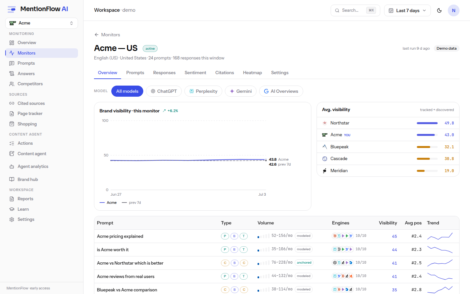Open 'Acme vs Northstar which is better'
Viewport: 470px width, 294px height.
tap(130, 263)
